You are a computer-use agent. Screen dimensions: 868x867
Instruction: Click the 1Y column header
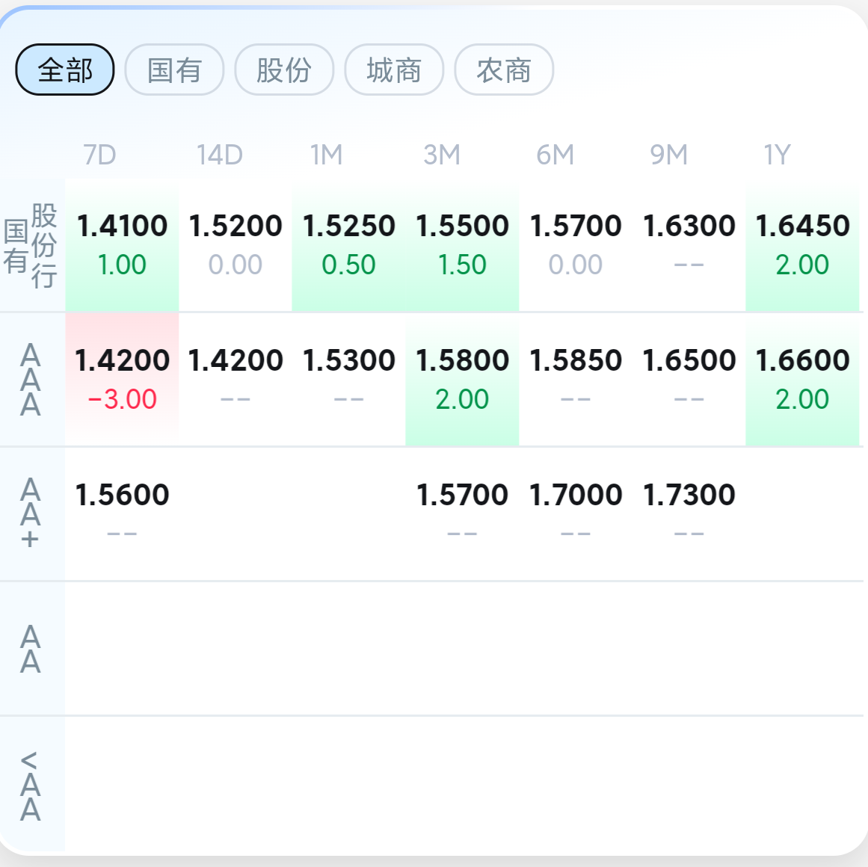(x=778, y=155)
